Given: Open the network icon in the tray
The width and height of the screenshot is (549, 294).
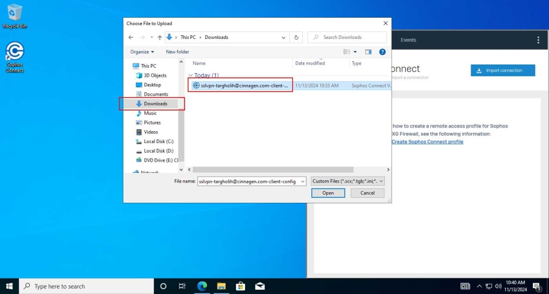Looking at the screenshot, I should point(489,287).
